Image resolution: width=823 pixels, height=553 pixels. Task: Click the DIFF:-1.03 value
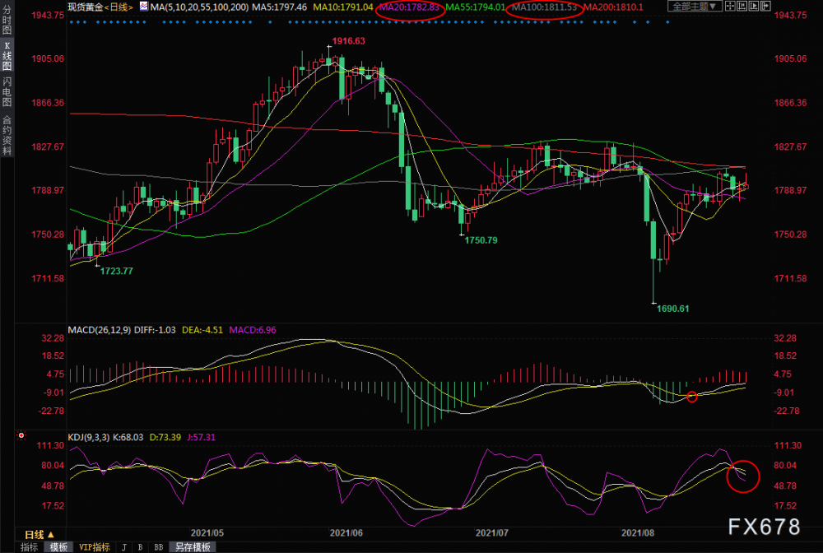click(x=155, y=330)
